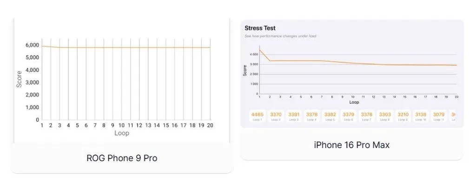The width and height of the screenshot is (476, 188).
Task: Select the Loop 6 score card 3379
Action: (348, 116)
